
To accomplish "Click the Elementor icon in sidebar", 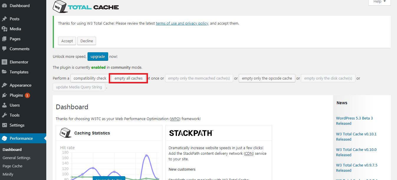I will [4, 62].
